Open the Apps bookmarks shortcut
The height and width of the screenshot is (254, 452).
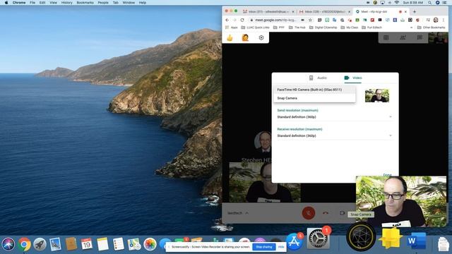tap(232, 28)
